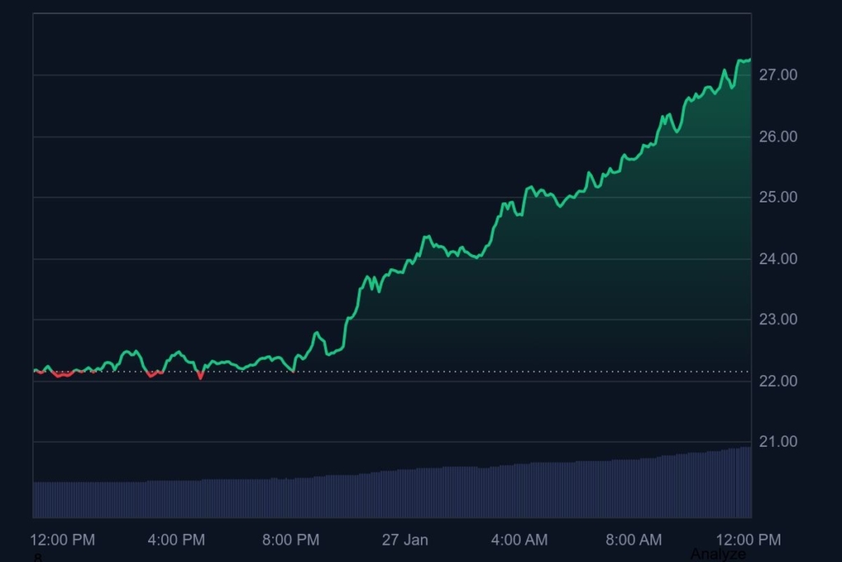The height and width of the screenshot is (562, 842).
Task: Select the 4:00 AM axis label
Action: point(519,541)
